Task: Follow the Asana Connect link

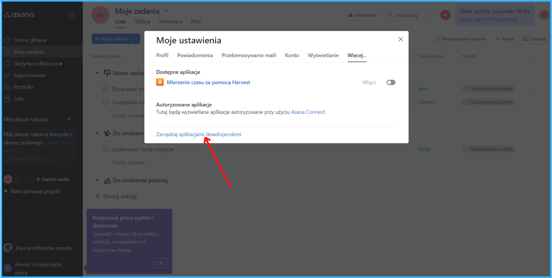Action: click(x=308, y=112)
